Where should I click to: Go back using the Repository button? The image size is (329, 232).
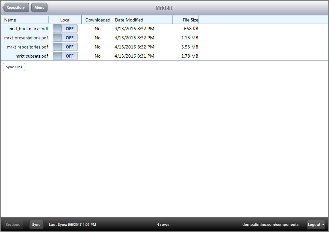pos(15,7)
